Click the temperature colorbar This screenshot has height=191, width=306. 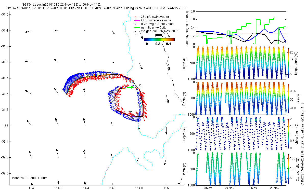point(288,63)
